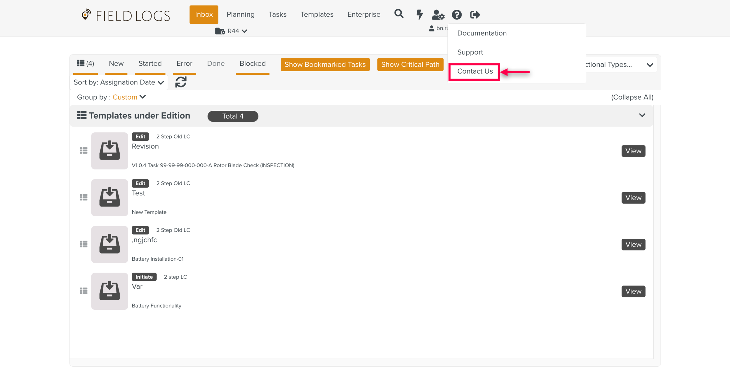Viewport: 730px width, 381px height.
Task: Click the drag handle icon beside Var
Action: click(x=84, y=291)
